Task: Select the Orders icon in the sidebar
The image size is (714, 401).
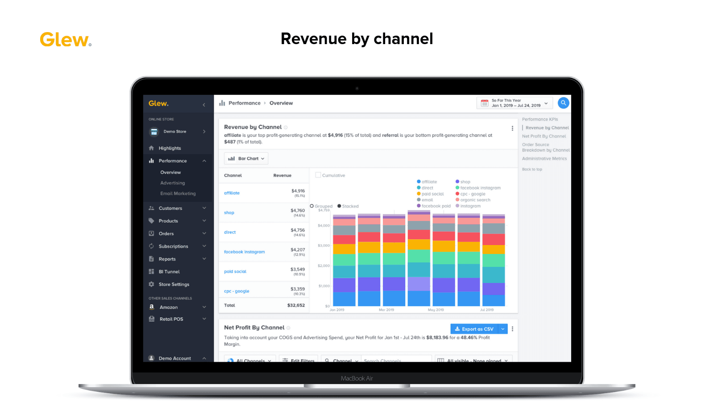Action: coord(152,233)
